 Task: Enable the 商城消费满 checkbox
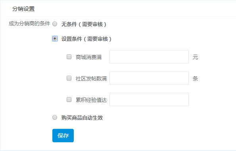pyautogui.click(x=69, y=57)
